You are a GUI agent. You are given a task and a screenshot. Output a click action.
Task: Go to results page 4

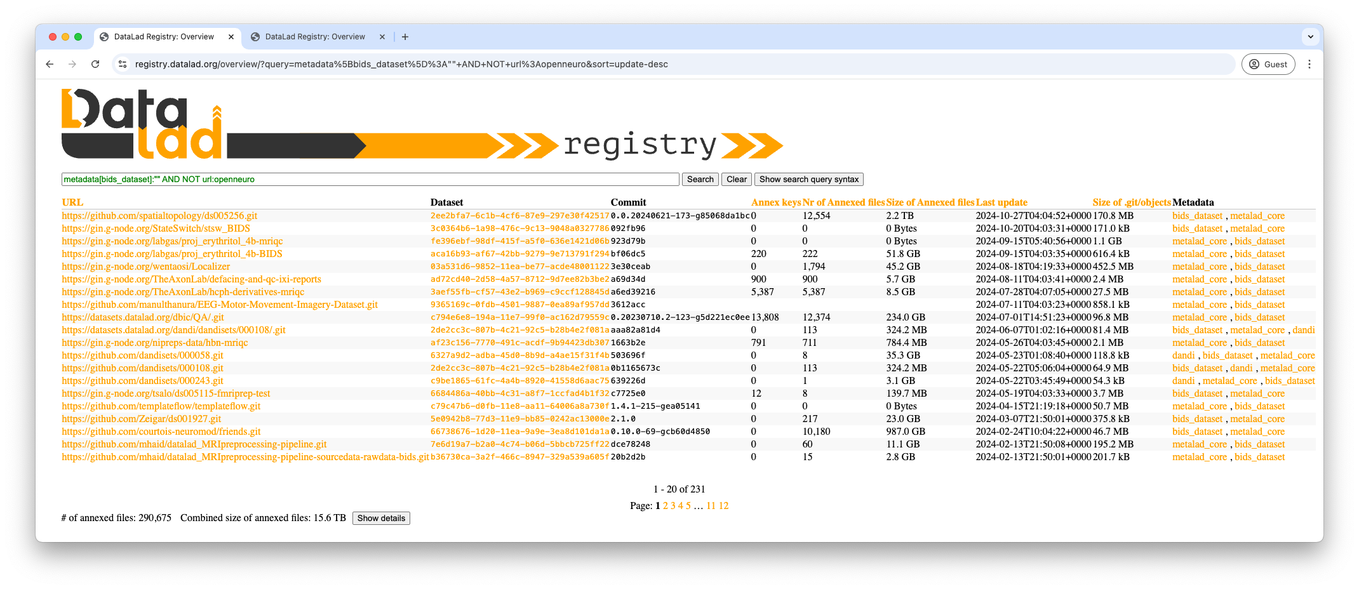point(681,506)
